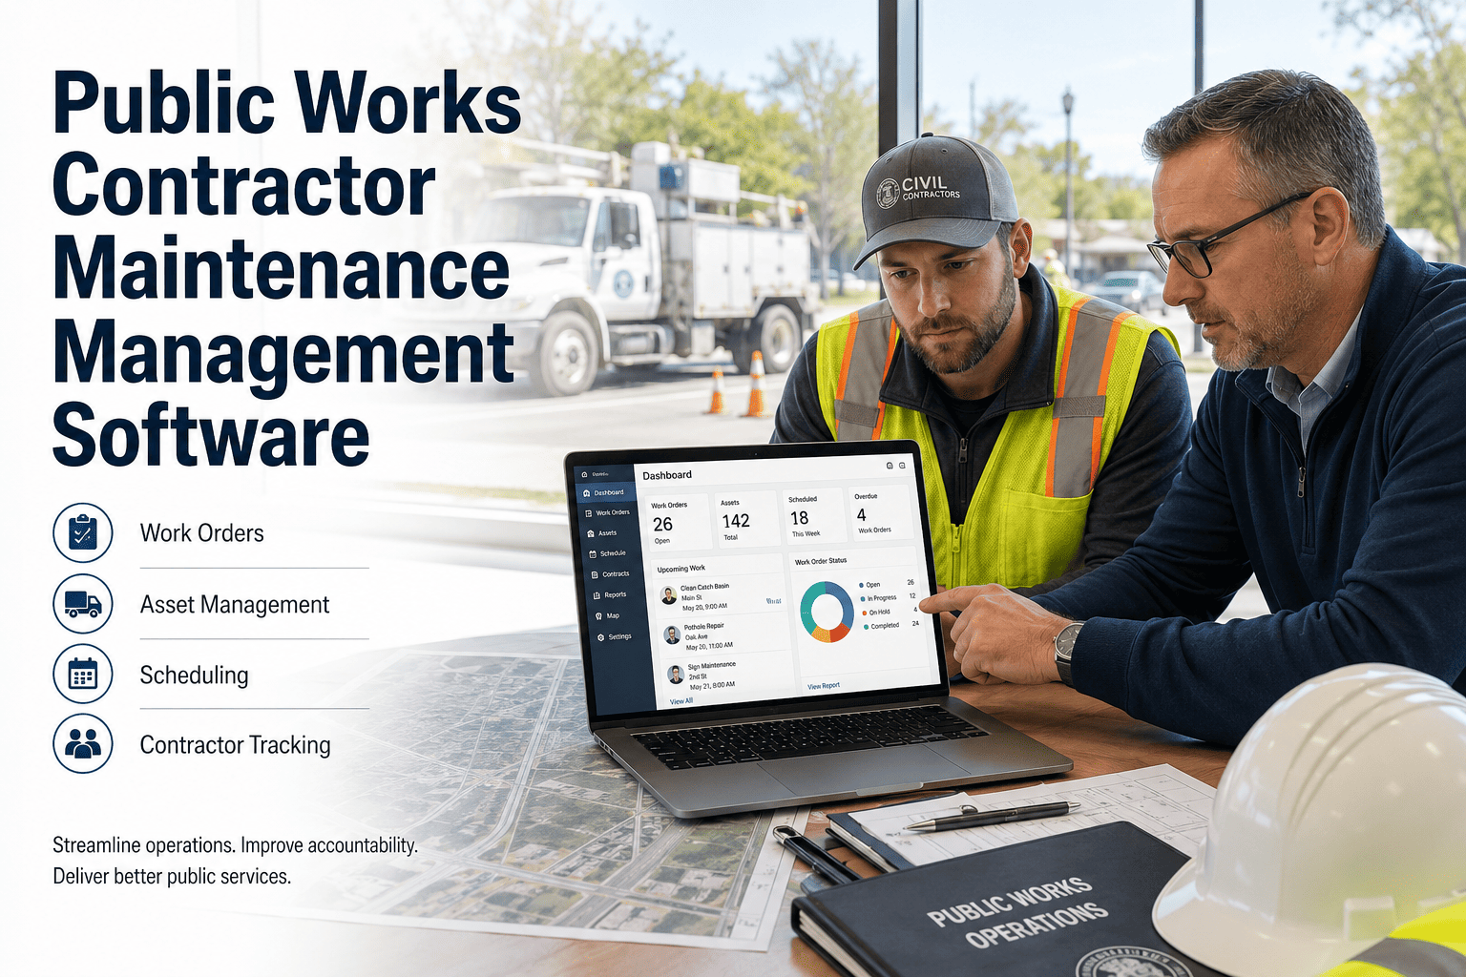Screen dimensions: 1466x977
Task: Open Contracts in the laptop sidebar
Action: (610, 574)
